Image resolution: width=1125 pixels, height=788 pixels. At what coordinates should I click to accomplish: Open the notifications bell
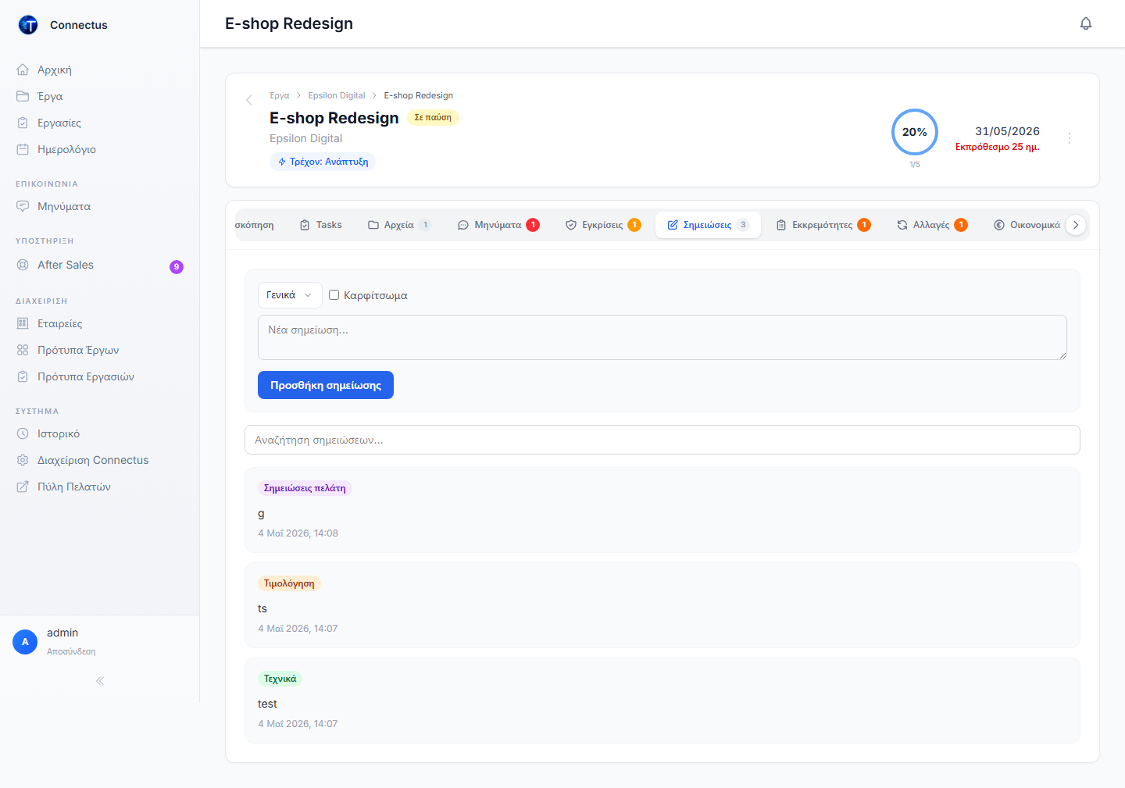(1086, 23)
